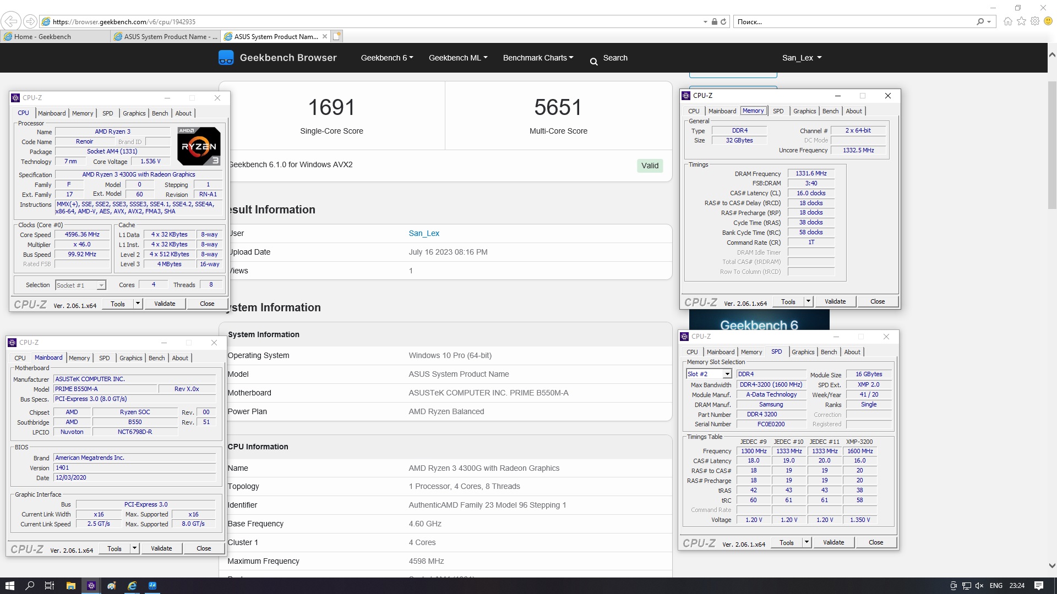Click the page scrollbar thumb

1052,145
